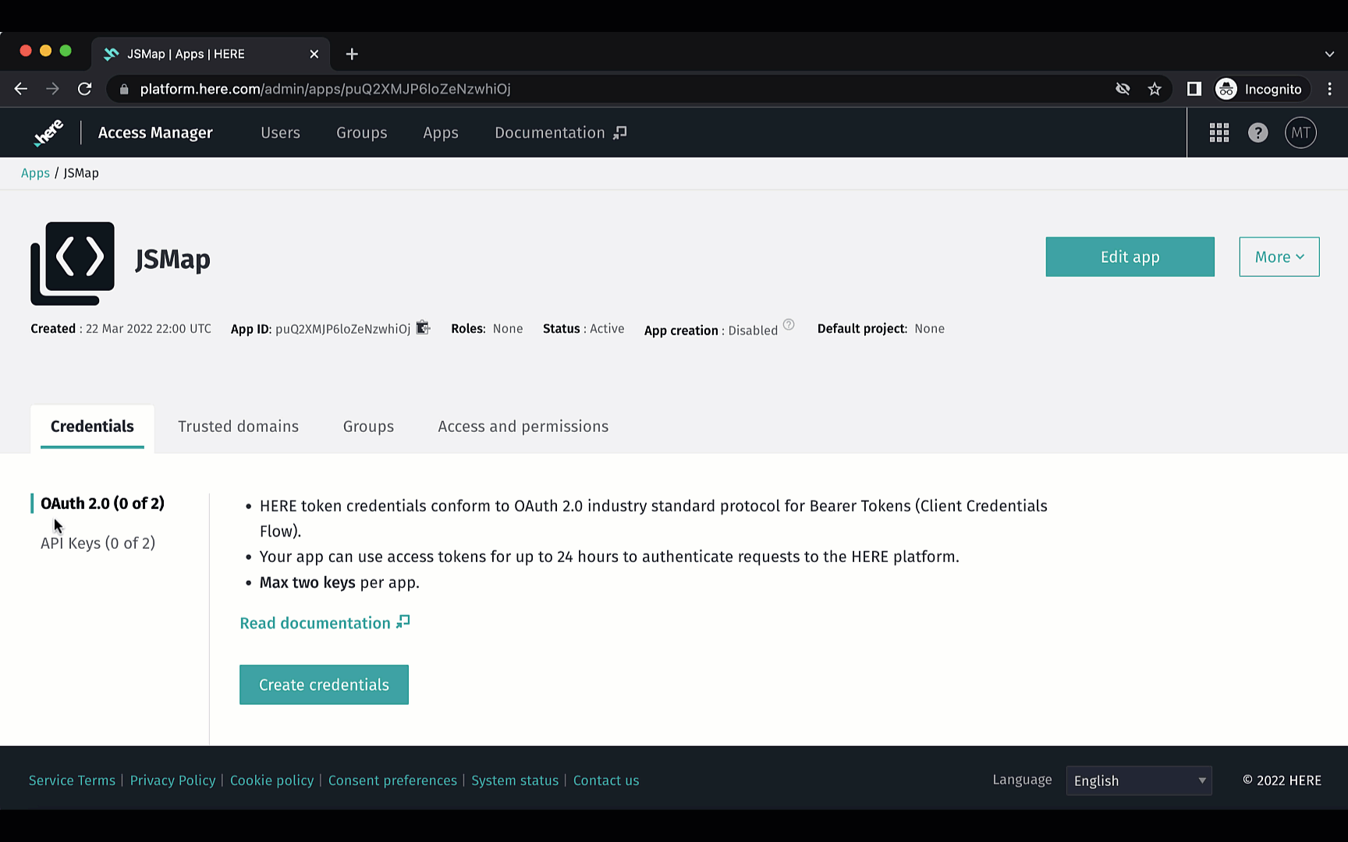
Task: Close the JSMap browser tab
Action: coord(314,54)
